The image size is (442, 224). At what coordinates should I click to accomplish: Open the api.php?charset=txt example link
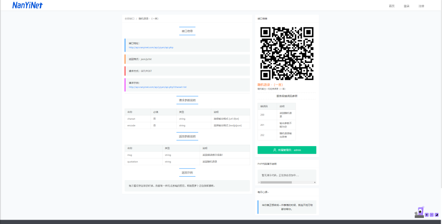coord(158,87)
